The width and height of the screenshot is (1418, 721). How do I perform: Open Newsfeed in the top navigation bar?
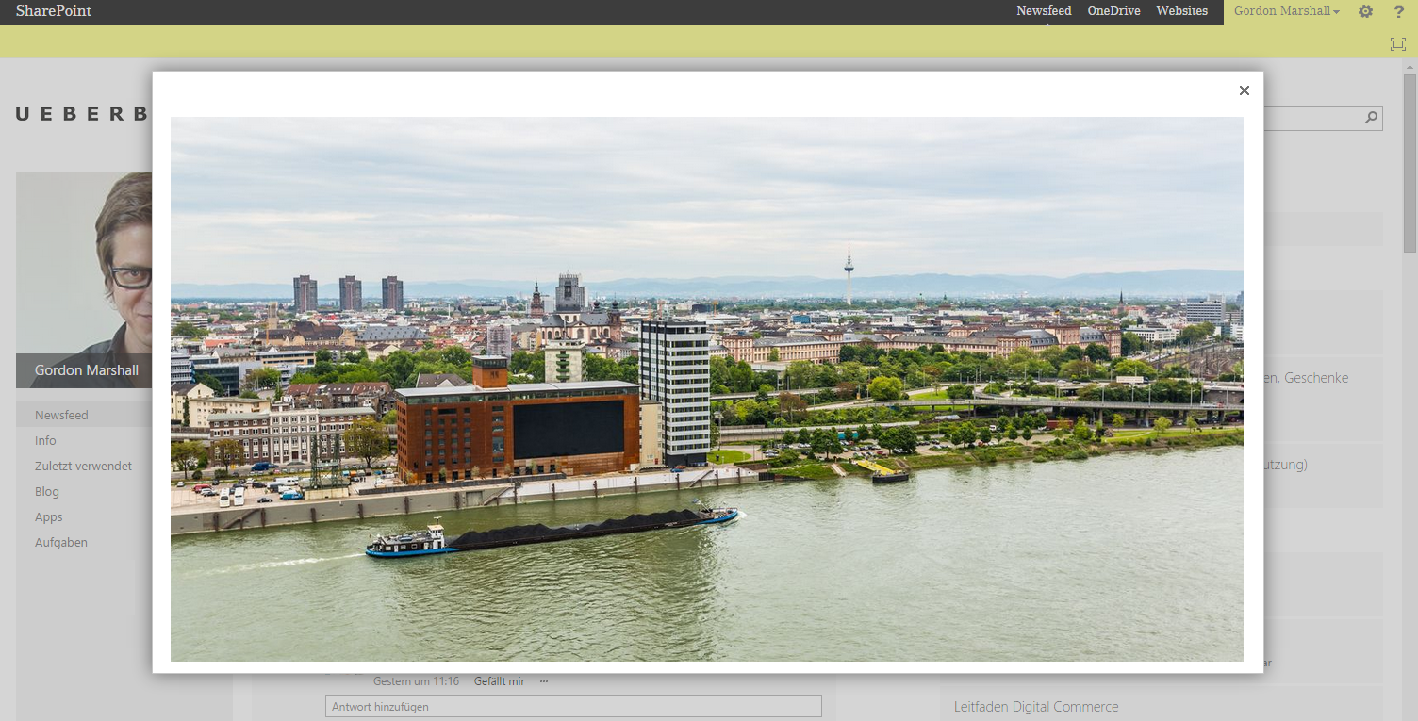coord(1044,11)
